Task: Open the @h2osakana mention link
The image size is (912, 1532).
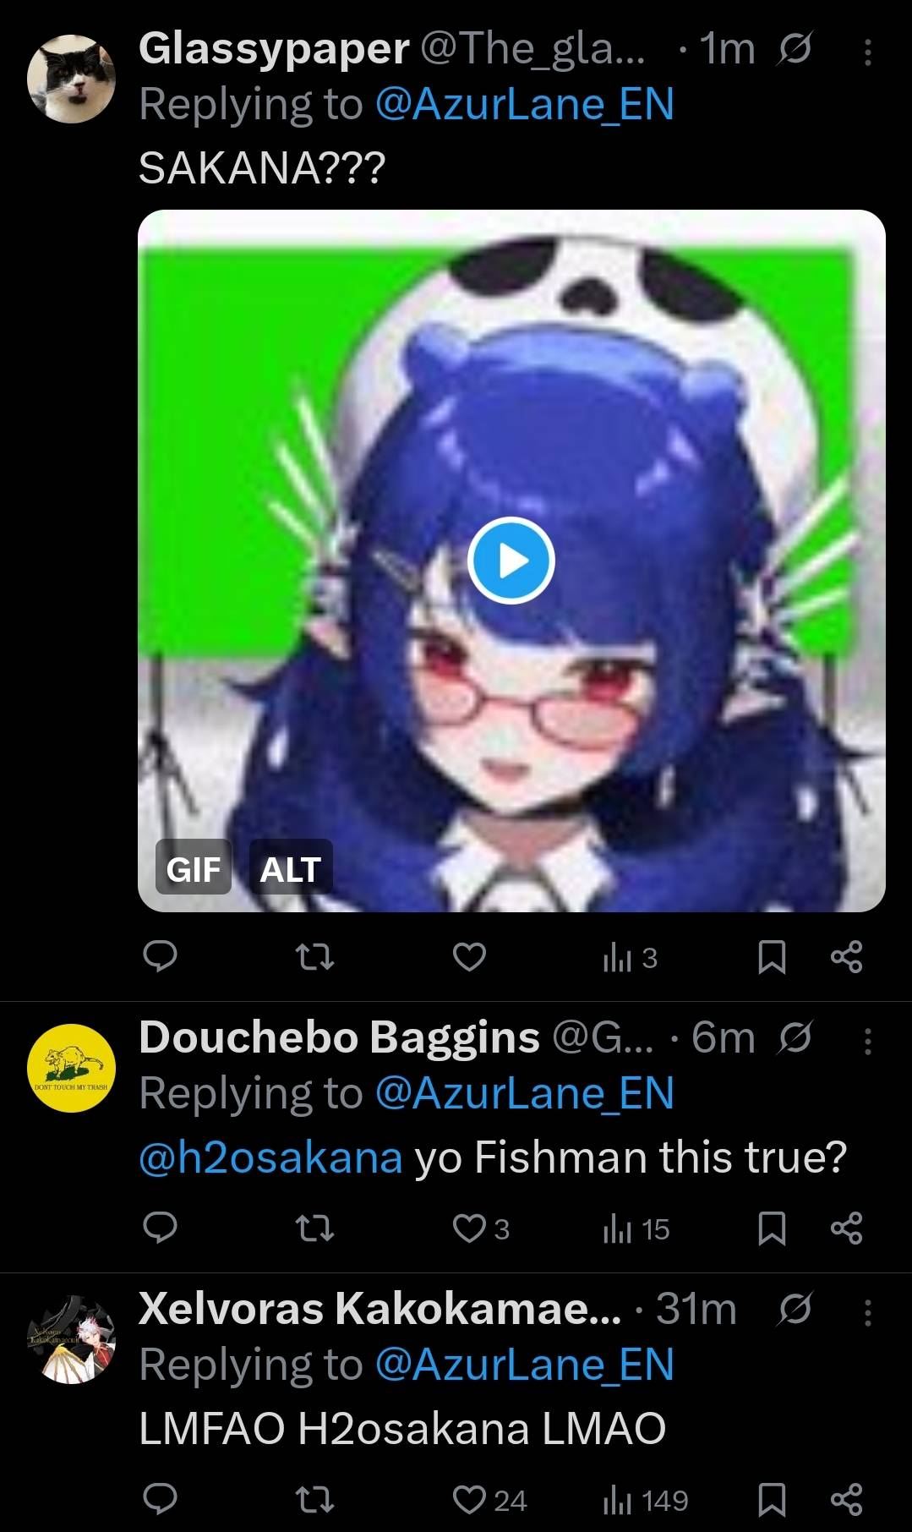Action: coord(270,1157)
